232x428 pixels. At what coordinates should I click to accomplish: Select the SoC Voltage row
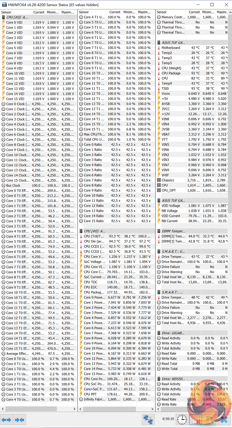tap(116, 262)
